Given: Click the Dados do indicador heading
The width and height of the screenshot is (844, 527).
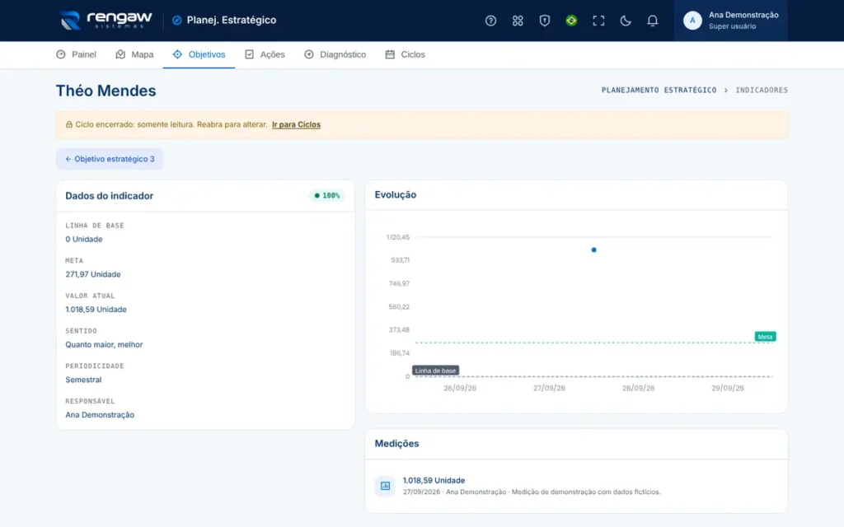Looking at the screenshot, I should tap(110, 196).
